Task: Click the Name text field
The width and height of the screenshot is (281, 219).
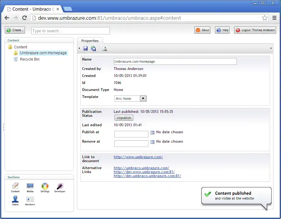Action: pyautogui.click(x=175, y=61)
